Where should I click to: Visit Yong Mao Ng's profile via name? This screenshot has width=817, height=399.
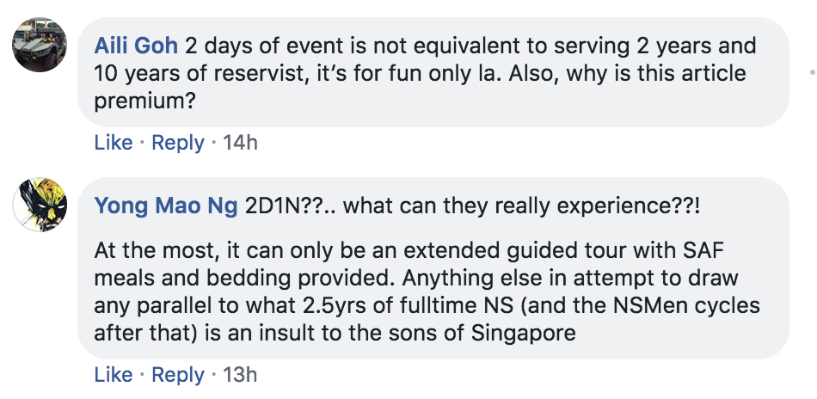(166, 206)
